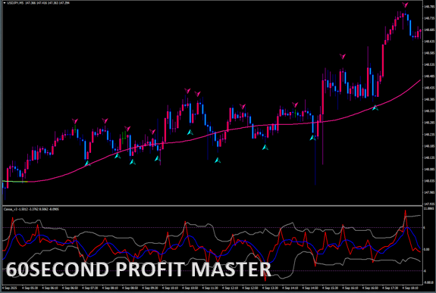Click the 148.035 price label
This screenshot has height=293, width=436.
point(429,180)
